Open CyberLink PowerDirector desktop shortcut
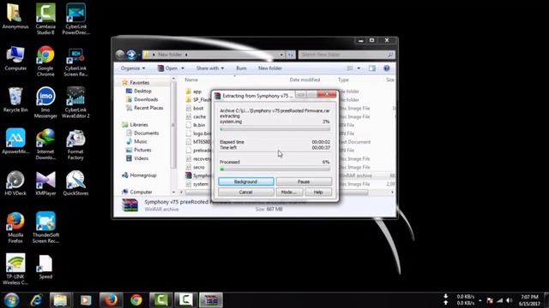This screenshot has width=549, height=308. [x=75, y=19]
